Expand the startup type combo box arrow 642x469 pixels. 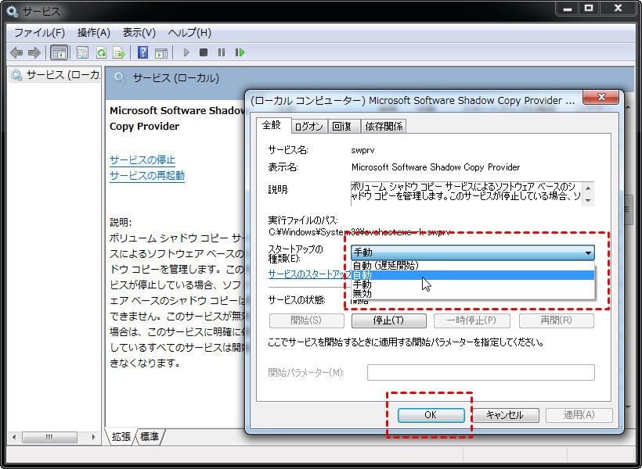click(x=588, y=252)
